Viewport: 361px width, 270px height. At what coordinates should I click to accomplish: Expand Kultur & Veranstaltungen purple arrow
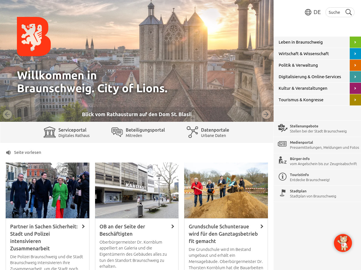(355, 88)
